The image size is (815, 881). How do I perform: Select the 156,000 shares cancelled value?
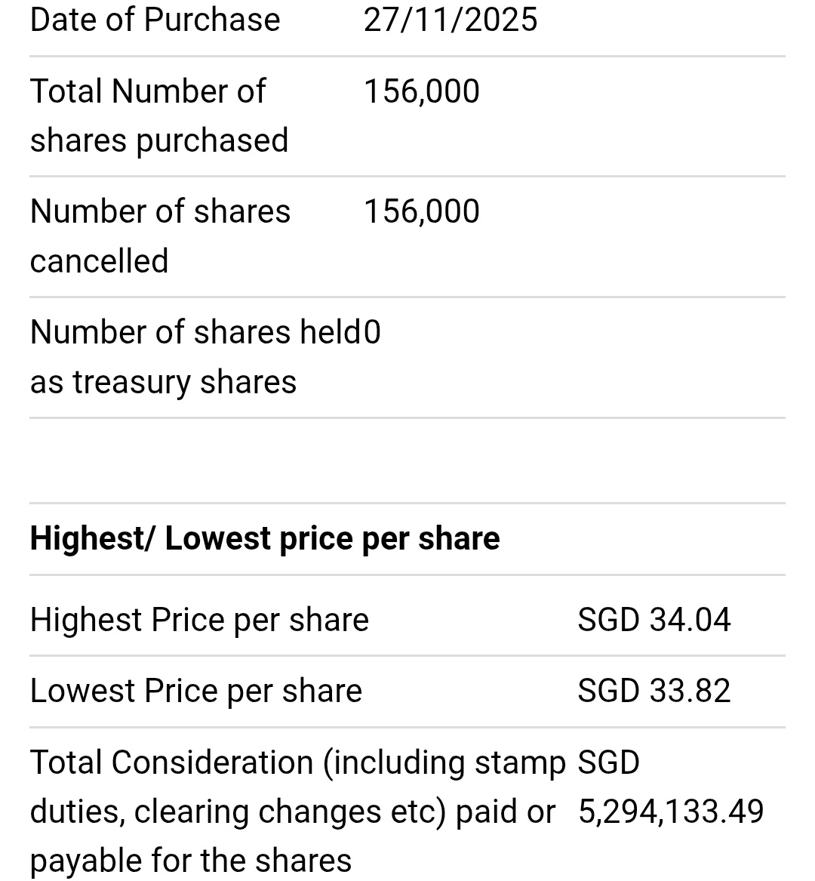pos(422,211)
